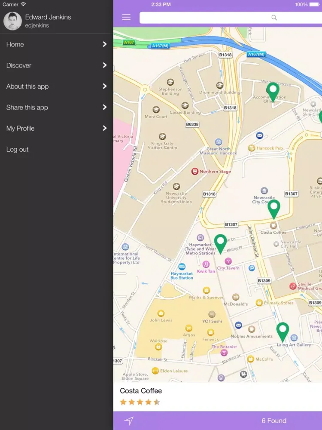322x430 pixels.
Task: Tap the Drummond Building icon
Action: click(219, 85)
